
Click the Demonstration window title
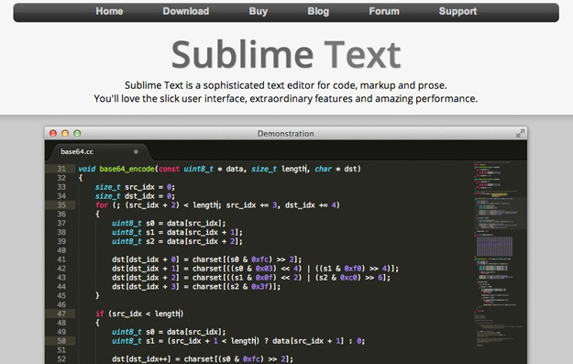[285, 134]
